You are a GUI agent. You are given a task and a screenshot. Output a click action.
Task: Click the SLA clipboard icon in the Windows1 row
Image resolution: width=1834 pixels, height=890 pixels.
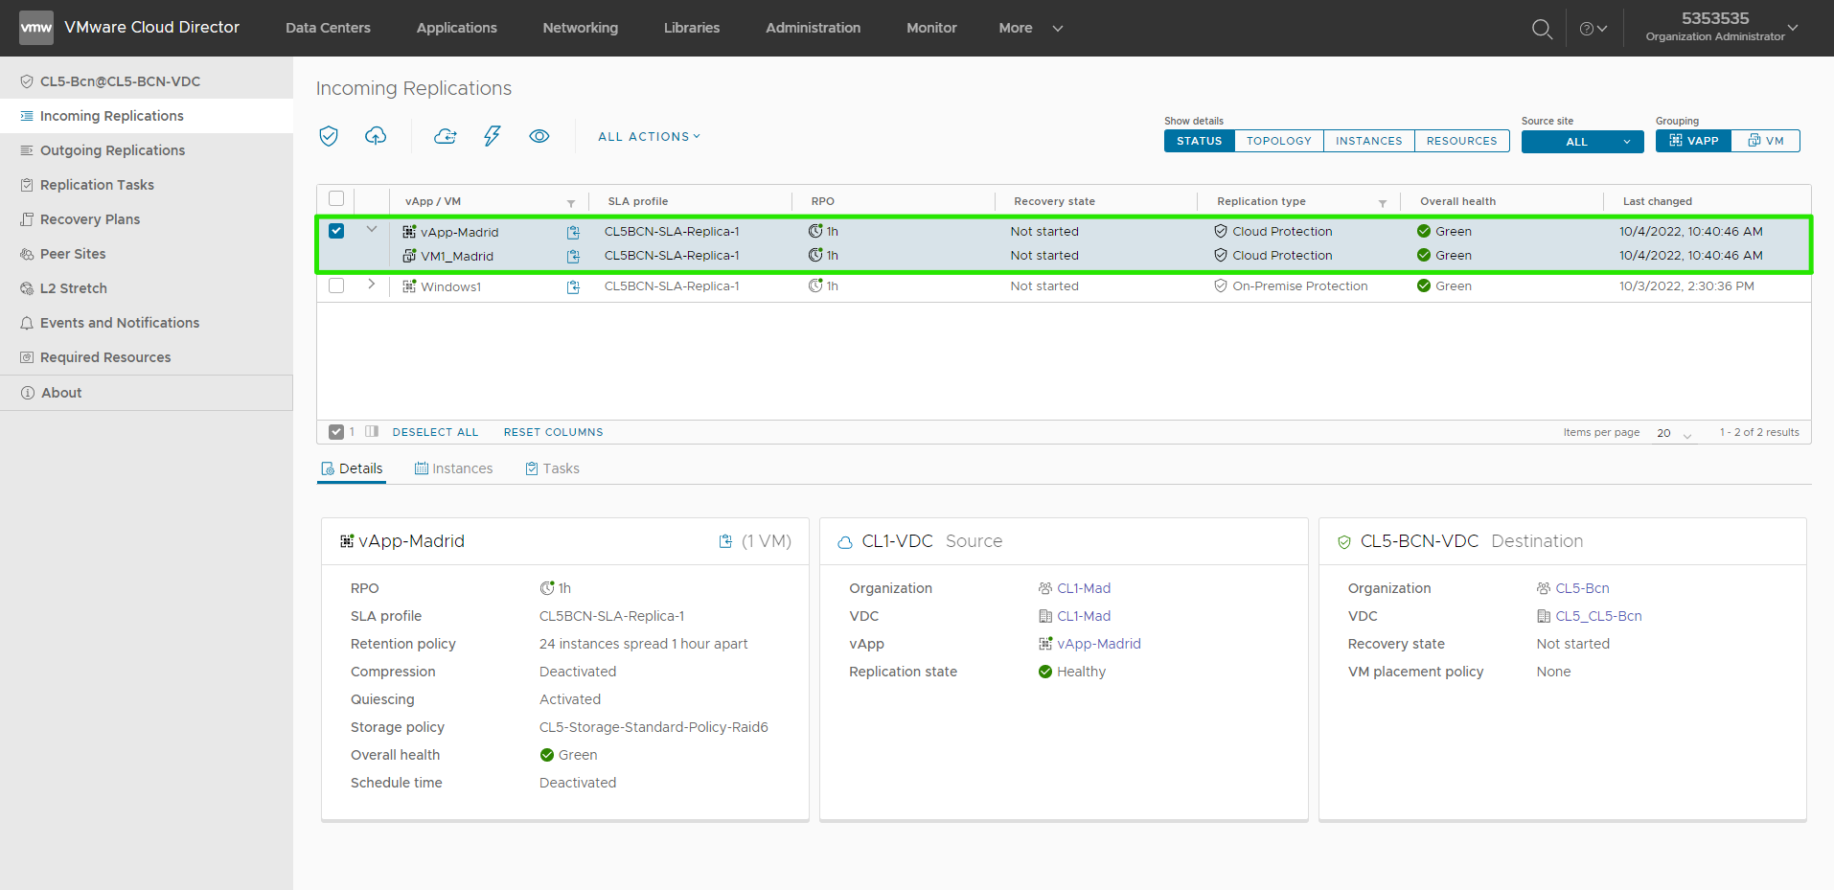(573, 286)
